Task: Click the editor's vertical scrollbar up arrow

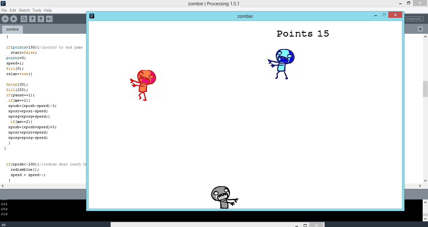Action: point(425,37)
